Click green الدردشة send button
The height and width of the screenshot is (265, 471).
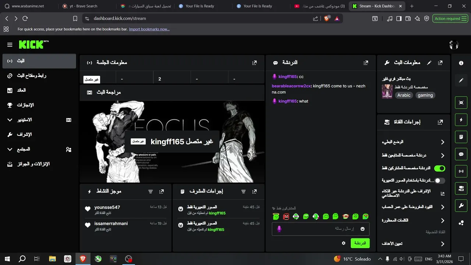(360, 243)
